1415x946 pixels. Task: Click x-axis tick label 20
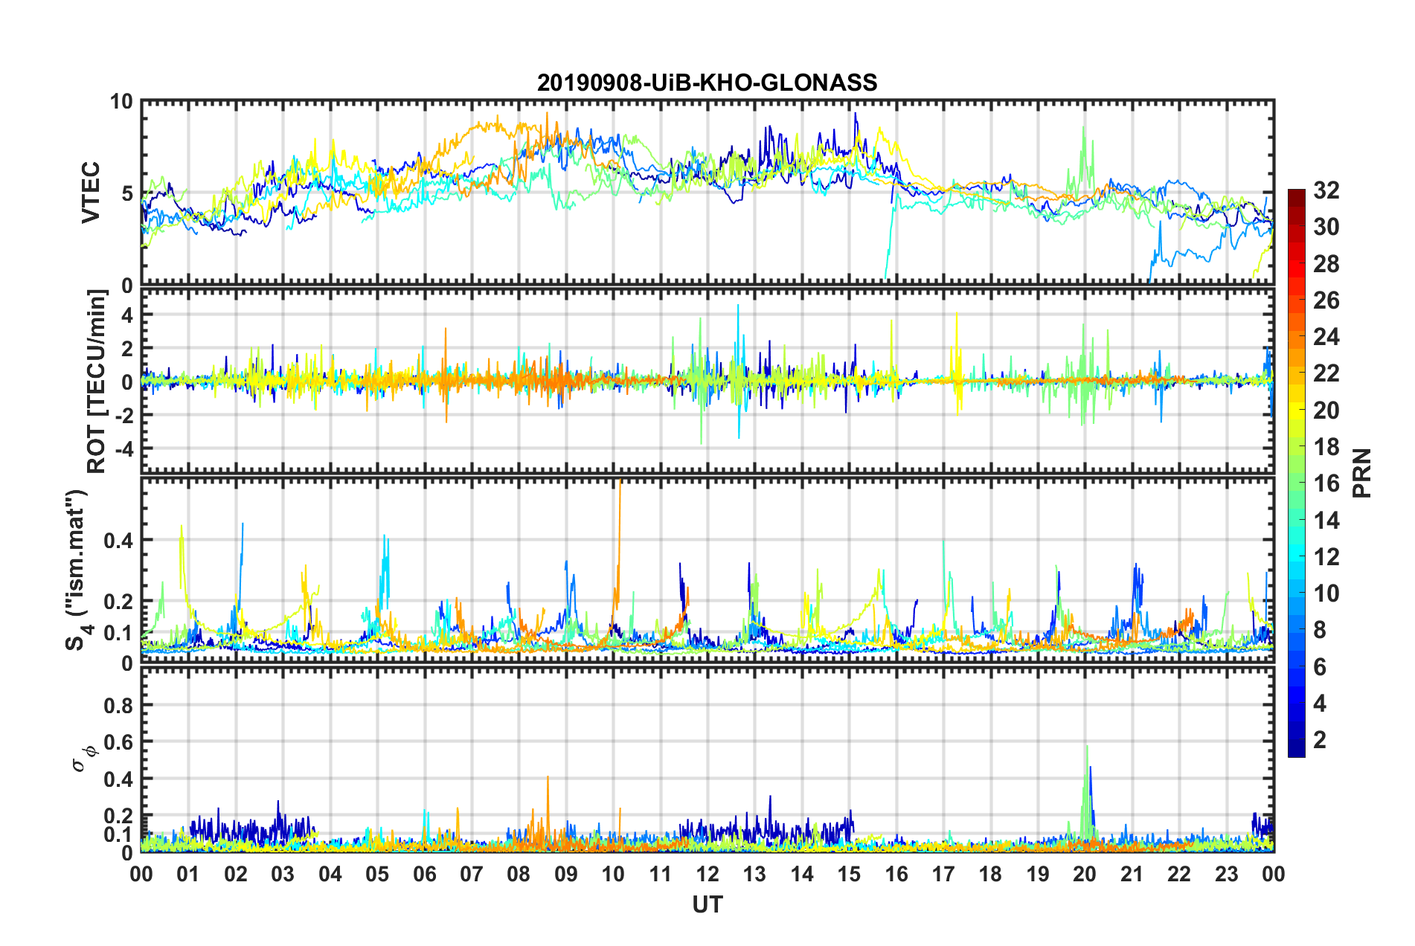click(x=1085, y=873)
